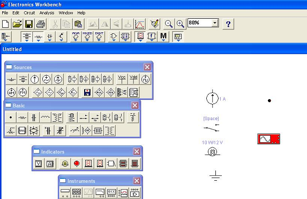Screen dimensions: 307x199
Task: Select Bode Plotter in Instruments palette
Action: point(100,193)
